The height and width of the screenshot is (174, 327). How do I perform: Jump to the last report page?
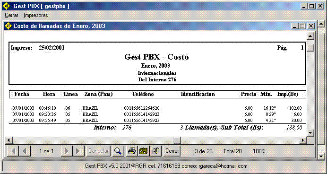(78, 151)
